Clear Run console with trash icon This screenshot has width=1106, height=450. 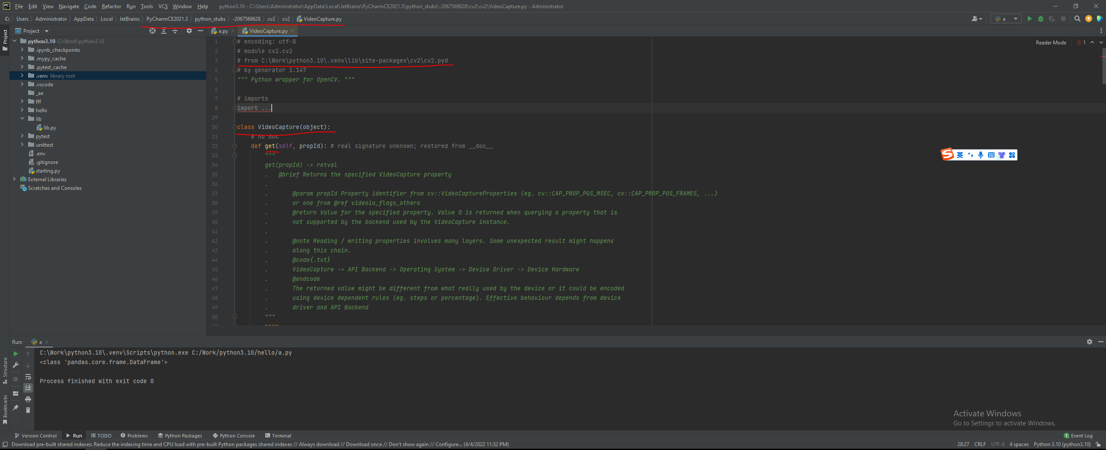pyautogui.click(x=28, y=410)
